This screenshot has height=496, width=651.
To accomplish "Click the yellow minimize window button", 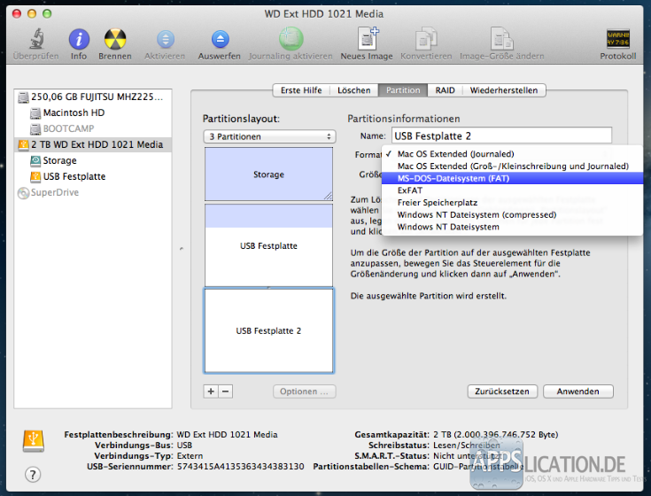I will [32, 13].
